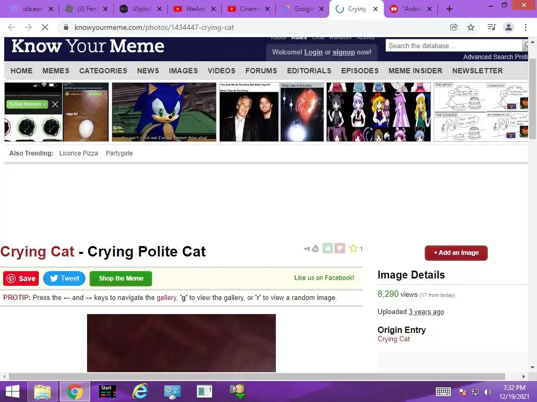Click the Action Center flag icon

(463, 392)
